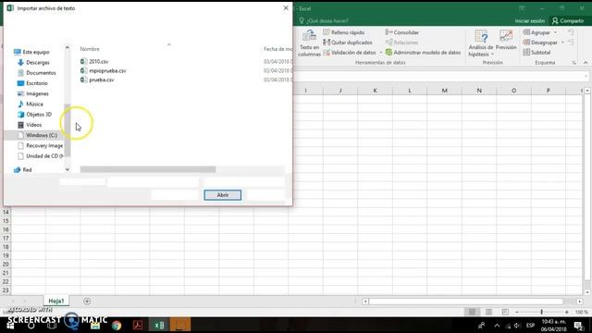592x333 pixels.
Task: Select row 18 header
Action: point(6,247)
